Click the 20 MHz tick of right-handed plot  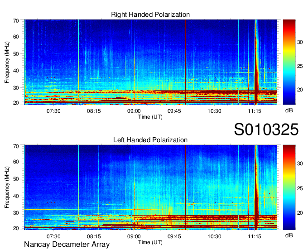pos(16,103)
